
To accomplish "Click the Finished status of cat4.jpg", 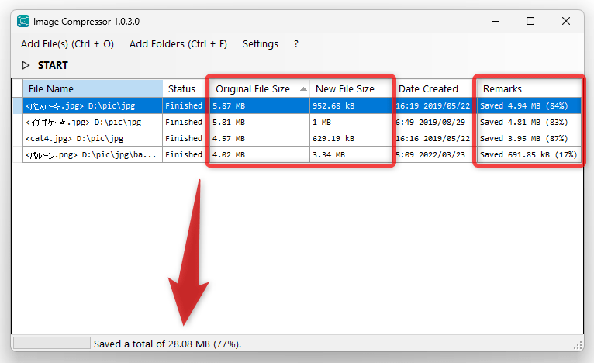I will [185, 138].
